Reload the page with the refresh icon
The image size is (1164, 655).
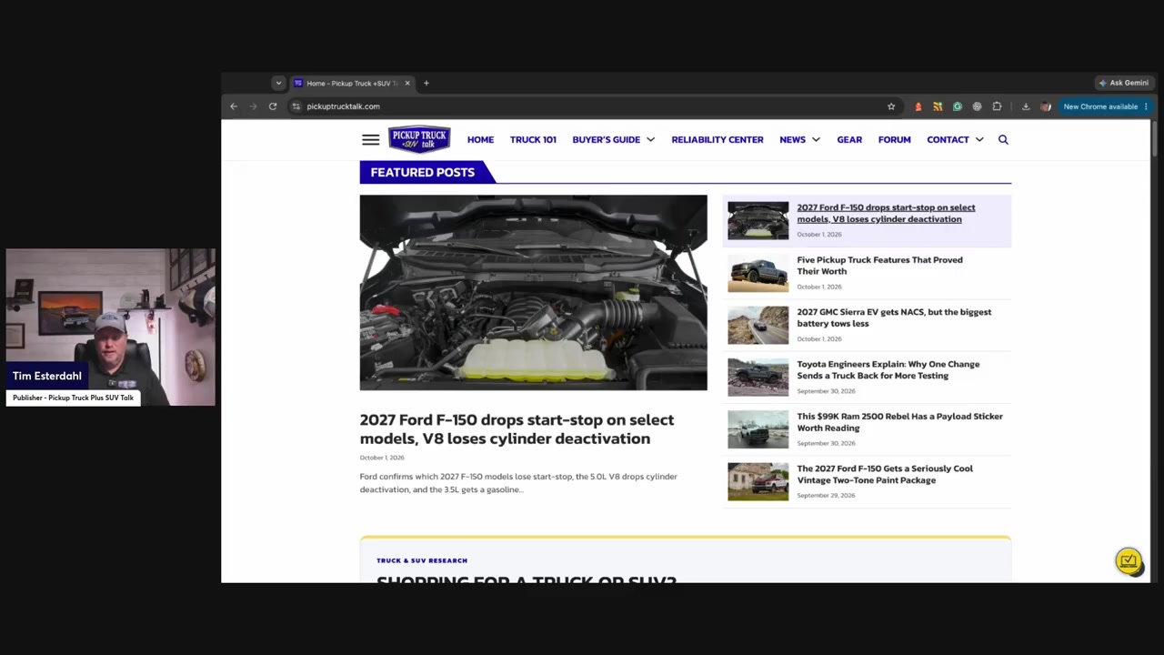point(273,106)
